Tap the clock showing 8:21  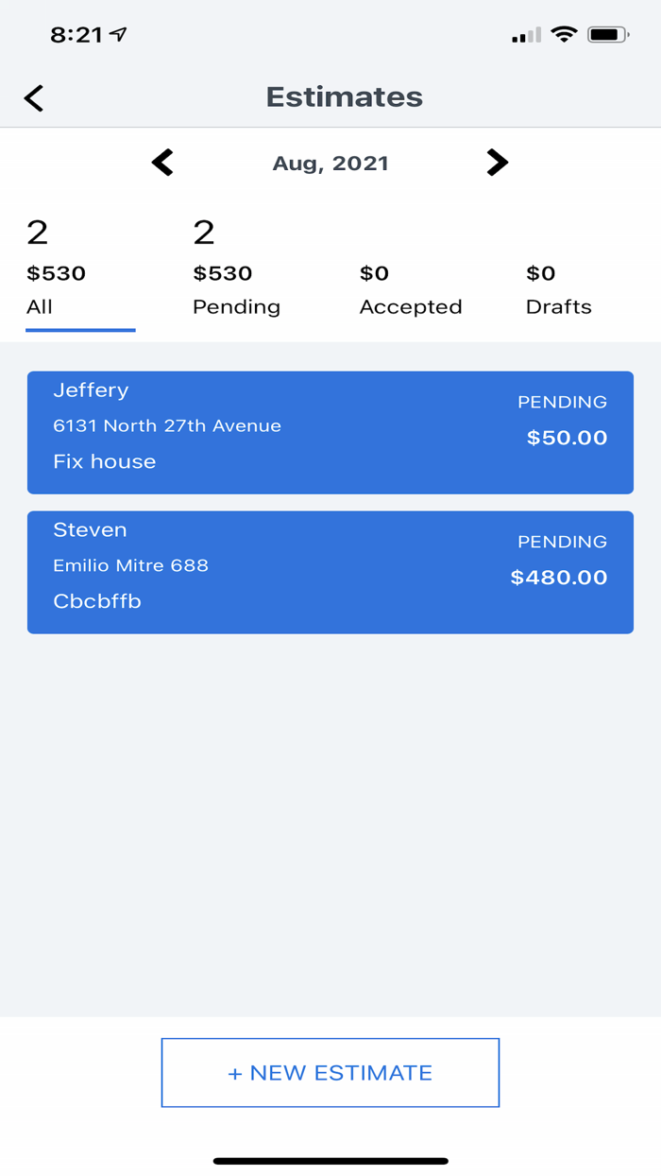74,33
